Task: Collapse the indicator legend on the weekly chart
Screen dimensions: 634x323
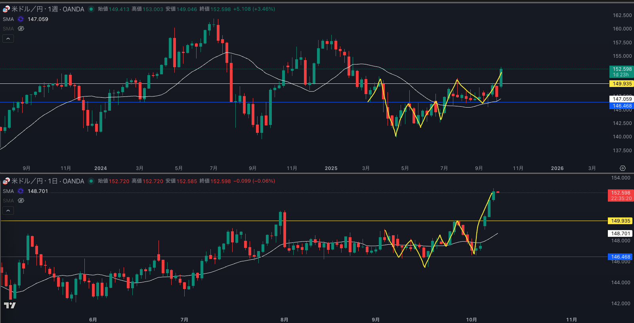Action: [8, 38]
